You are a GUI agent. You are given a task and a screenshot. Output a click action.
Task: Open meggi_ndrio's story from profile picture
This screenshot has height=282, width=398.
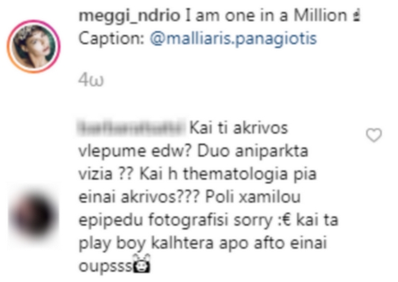point(34,46)
